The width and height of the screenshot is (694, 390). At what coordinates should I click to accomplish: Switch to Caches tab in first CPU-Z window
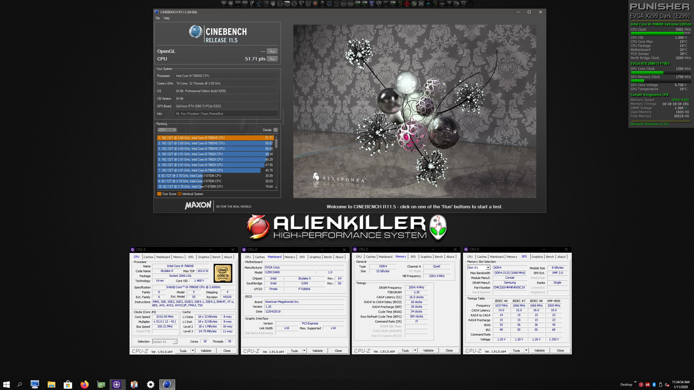click(148, 257)
